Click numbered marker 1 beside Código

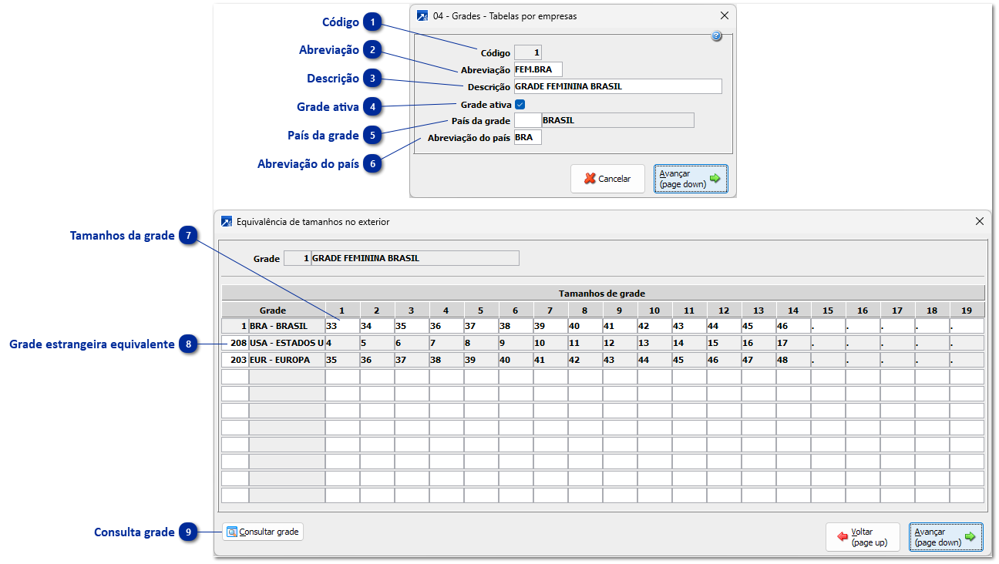pyautogui.click(x=373, y=22)
